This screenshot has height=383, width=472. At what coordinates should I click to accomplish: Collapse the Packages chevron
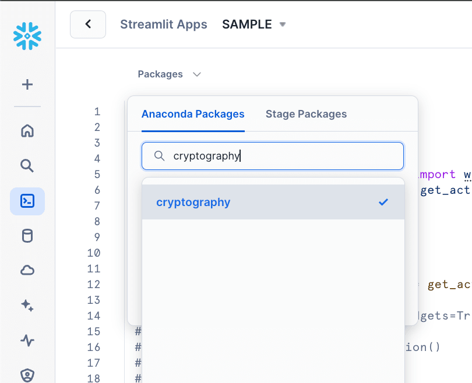coord(196,75)
